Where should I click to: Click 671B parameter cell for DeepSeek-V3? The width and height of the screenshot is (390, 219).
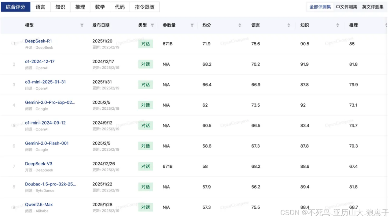tap(167, 166)
